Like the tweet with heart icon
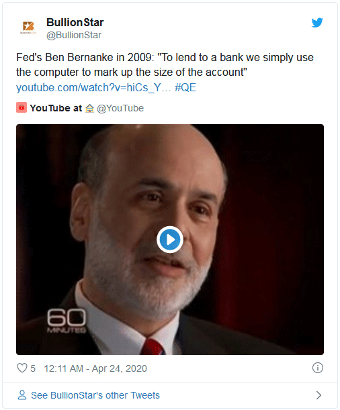The height and width of the screenshot is (410, 340). (22, 368)
